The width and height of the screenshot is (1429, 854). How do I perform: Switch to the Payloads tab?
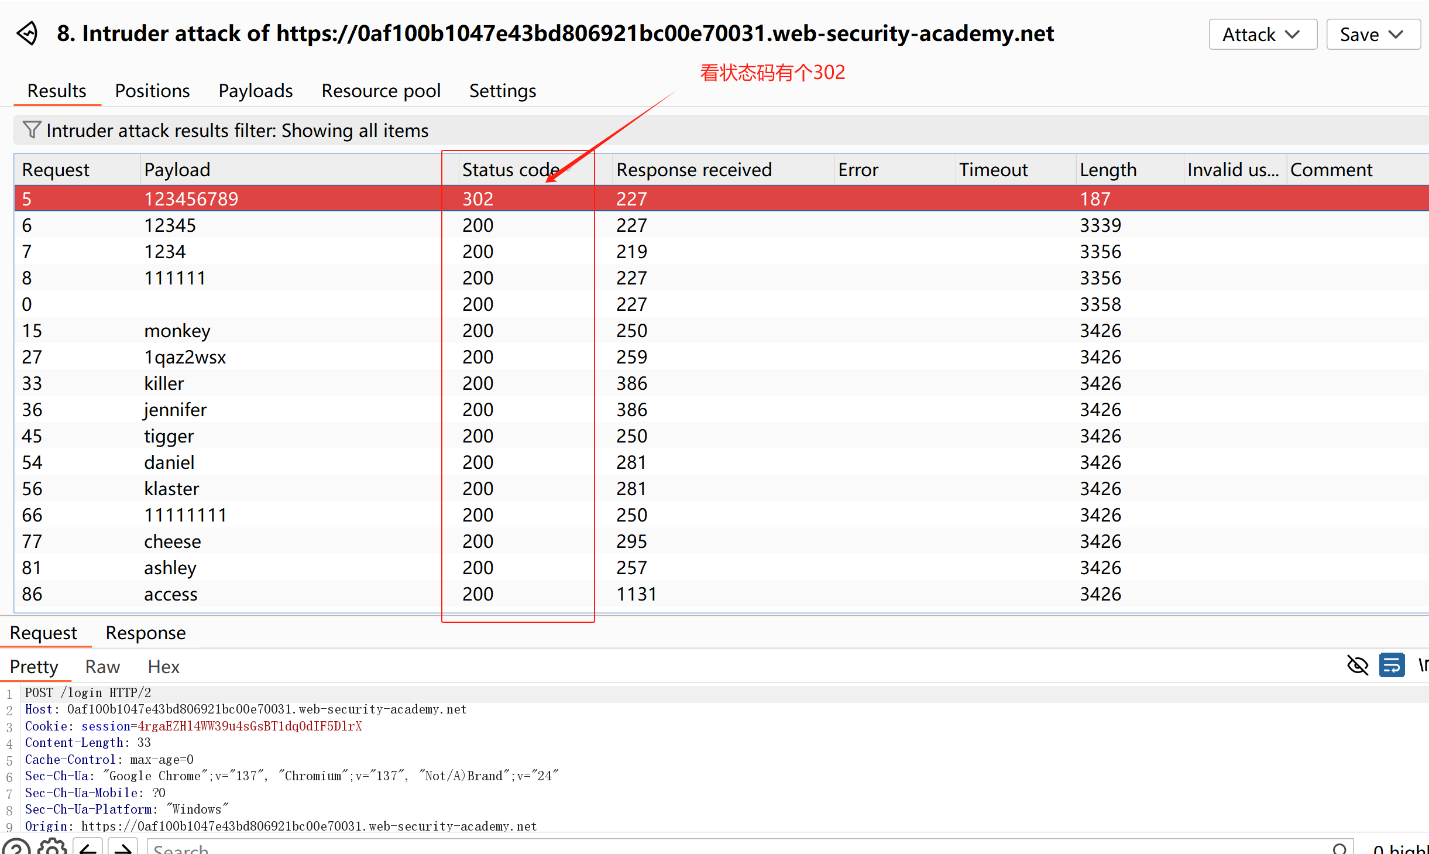click(x=255, y=91)
